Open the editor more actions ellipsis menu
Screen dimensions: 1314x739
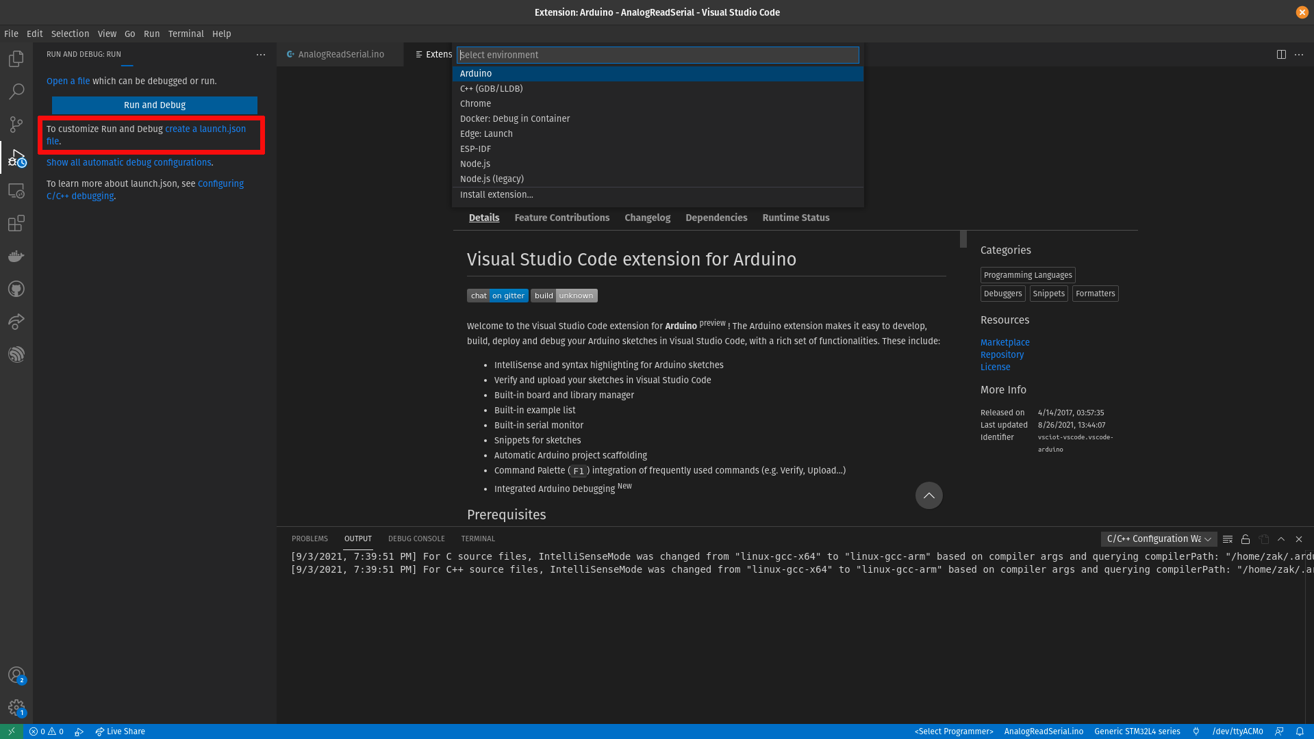tap(1299, 54)
